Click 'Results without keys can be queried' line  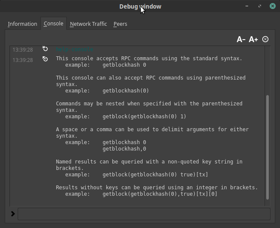(x=157, y=188)
